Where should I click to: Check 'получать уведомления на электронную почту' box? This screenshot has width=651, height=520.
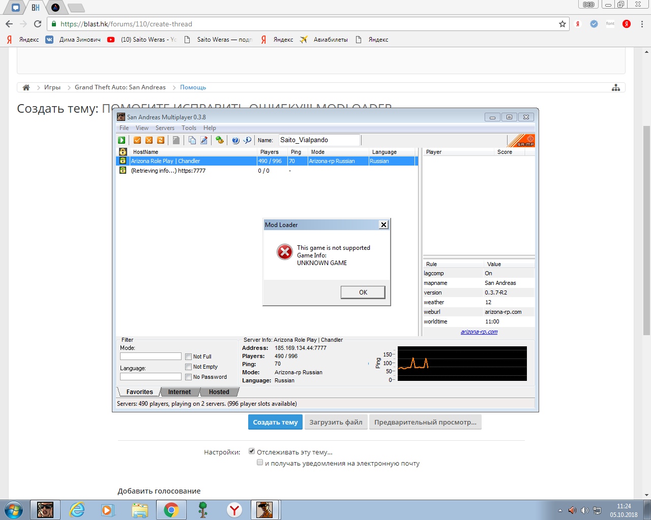260,462
